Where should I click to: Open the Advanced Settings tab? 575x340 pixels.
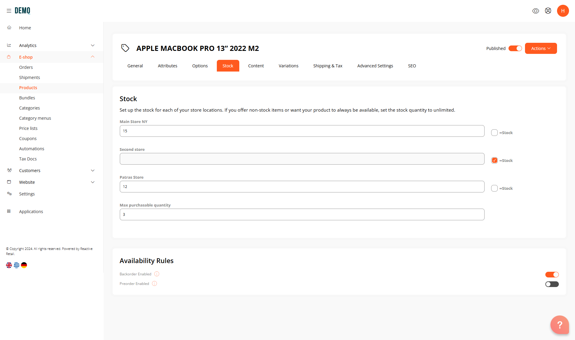375,66
